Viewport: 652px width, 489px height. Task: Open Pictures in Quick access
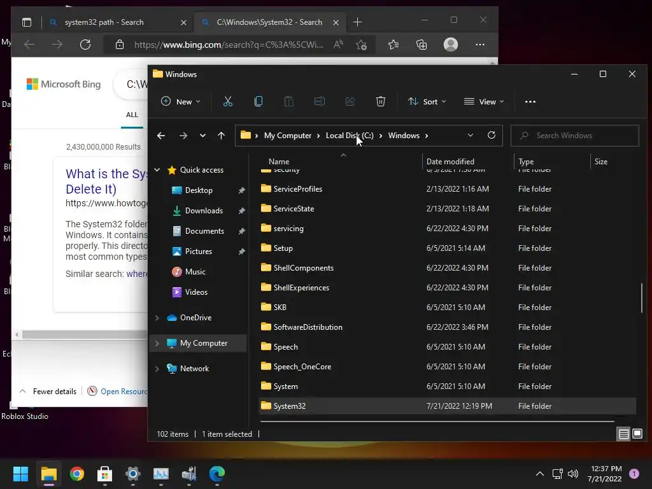tap(199, 251)
